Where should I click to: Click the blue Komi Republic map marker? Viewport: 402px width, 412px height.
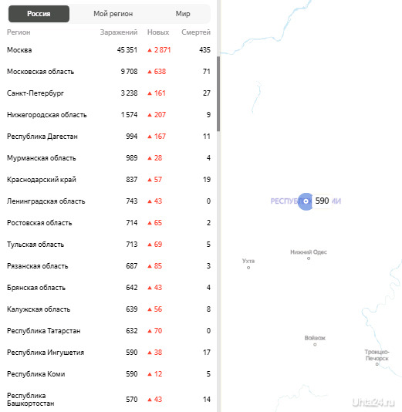click(306, 201)
